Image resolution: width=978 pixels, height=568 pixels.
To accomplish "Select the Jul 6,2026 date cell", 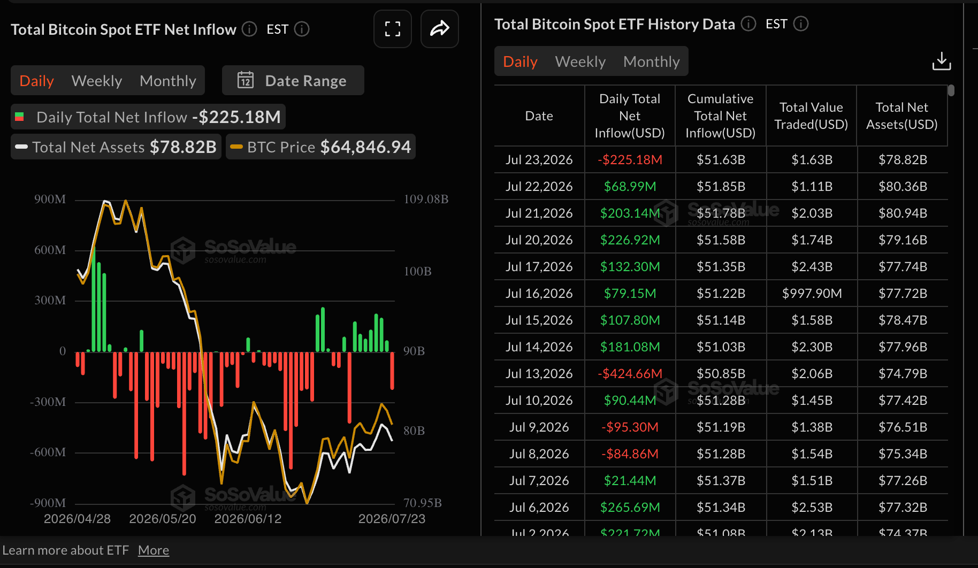I will click(539, 507).
